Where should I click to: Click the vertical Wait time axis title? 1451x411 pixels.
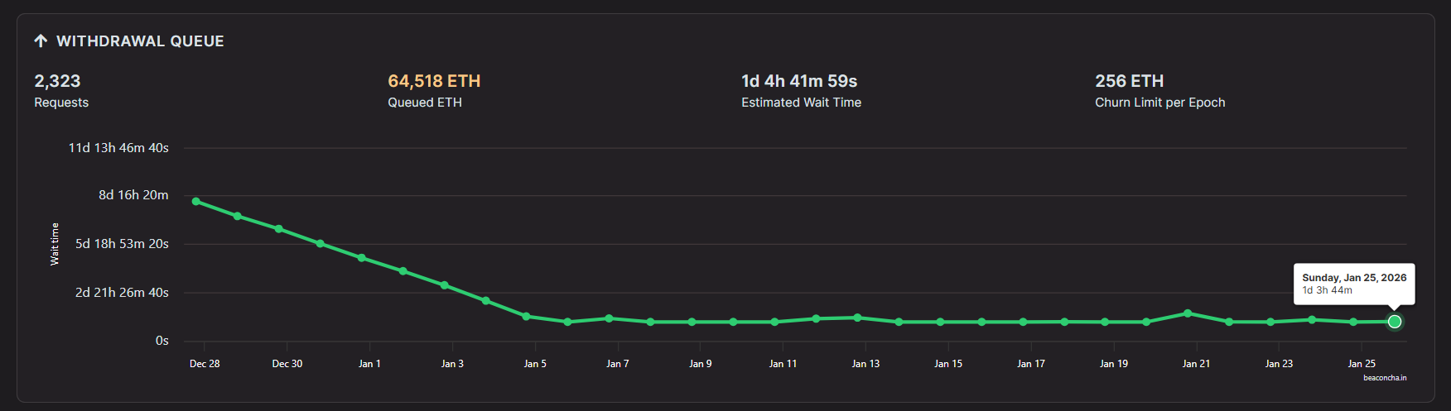(x=55, y=244)
